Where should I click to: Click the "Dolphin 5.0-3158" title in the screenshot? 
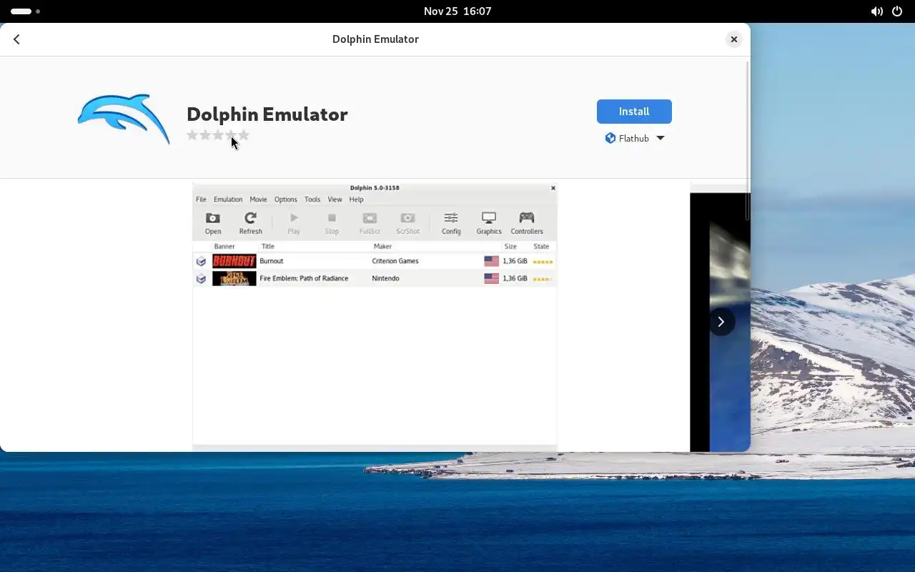[375, 188]
